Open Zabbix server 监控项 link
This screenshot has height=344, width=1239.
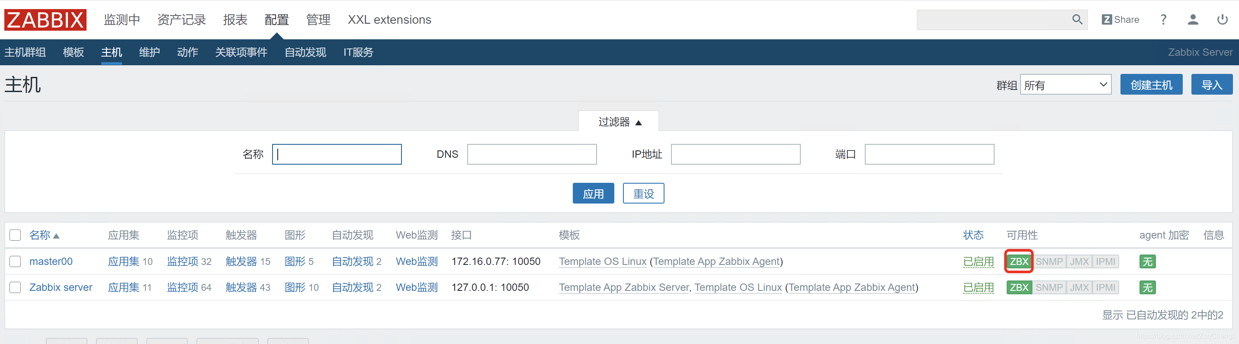182,287
